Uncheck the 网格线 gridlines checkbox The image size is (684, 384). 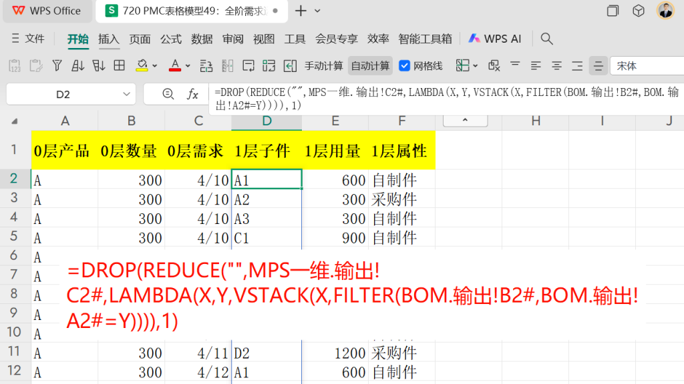404,66
